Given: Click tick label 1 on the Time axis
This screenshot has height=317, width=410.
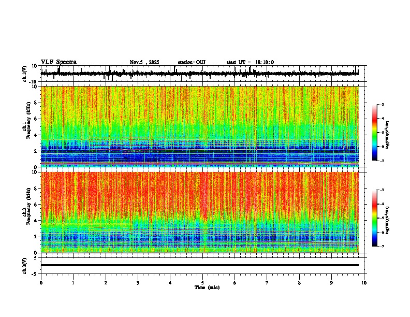Looking at the screenshot, I should tap(73, 283).
